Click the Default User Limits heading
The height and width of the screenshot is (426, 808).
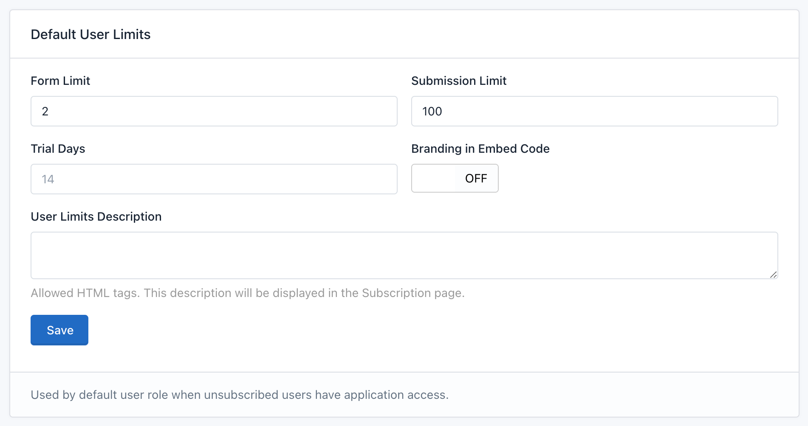pos(90,34)
